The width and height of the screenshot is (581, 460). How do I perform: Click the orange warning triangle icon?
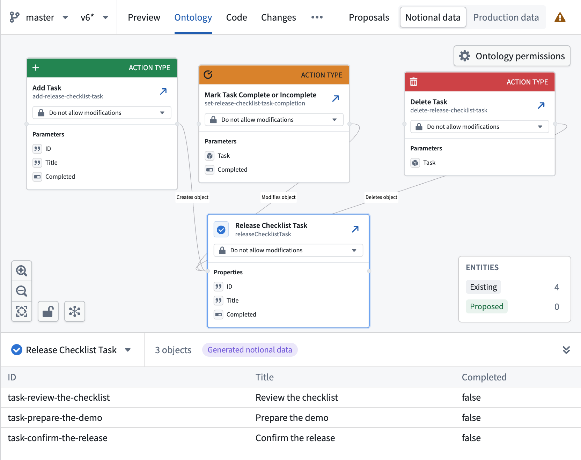tap(560, 17)
